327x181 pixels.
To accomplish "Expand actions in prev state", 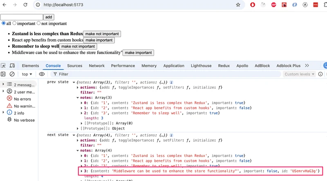I will click(x=78, y=87).
